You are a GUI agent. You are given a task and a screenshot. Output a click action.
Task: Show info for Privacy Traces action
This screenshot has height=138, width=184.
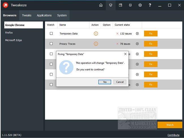point(96,44)
